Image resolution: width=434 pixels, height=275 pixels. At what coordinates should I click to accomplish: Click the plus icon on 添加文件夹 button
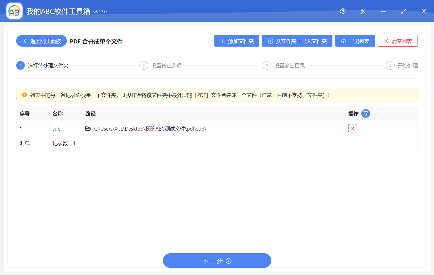pyautogui.click(x=222, y=41)
